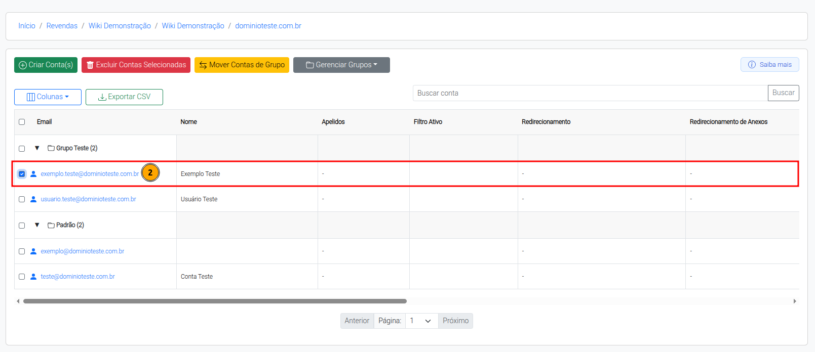Open the Página number dropdown

421,321
